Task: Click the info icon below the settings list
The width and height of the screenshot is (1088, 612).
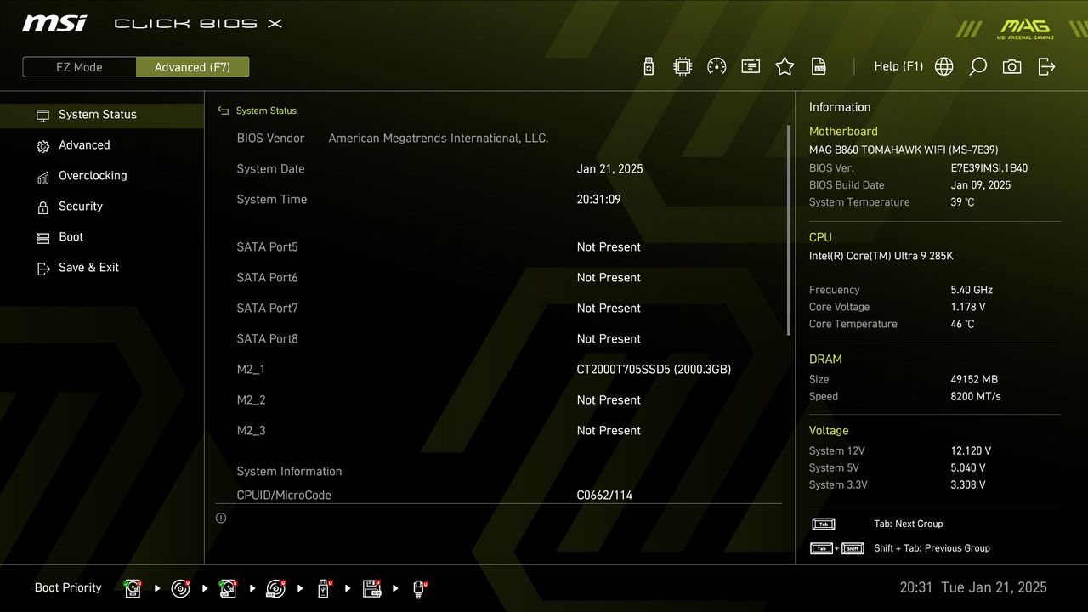Action: click(221, 518)
